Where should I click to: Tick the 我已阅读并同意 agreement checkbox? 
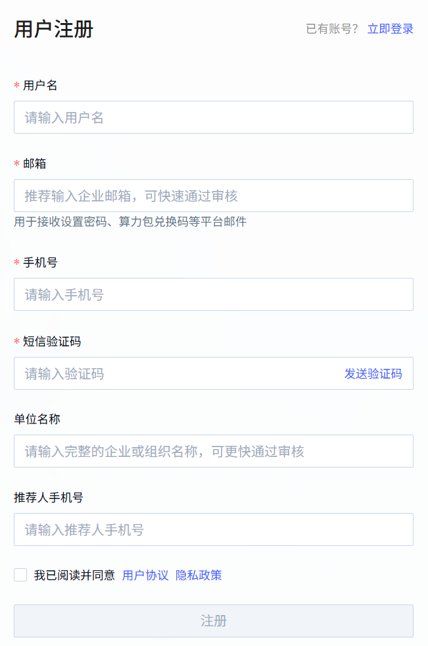20,576
